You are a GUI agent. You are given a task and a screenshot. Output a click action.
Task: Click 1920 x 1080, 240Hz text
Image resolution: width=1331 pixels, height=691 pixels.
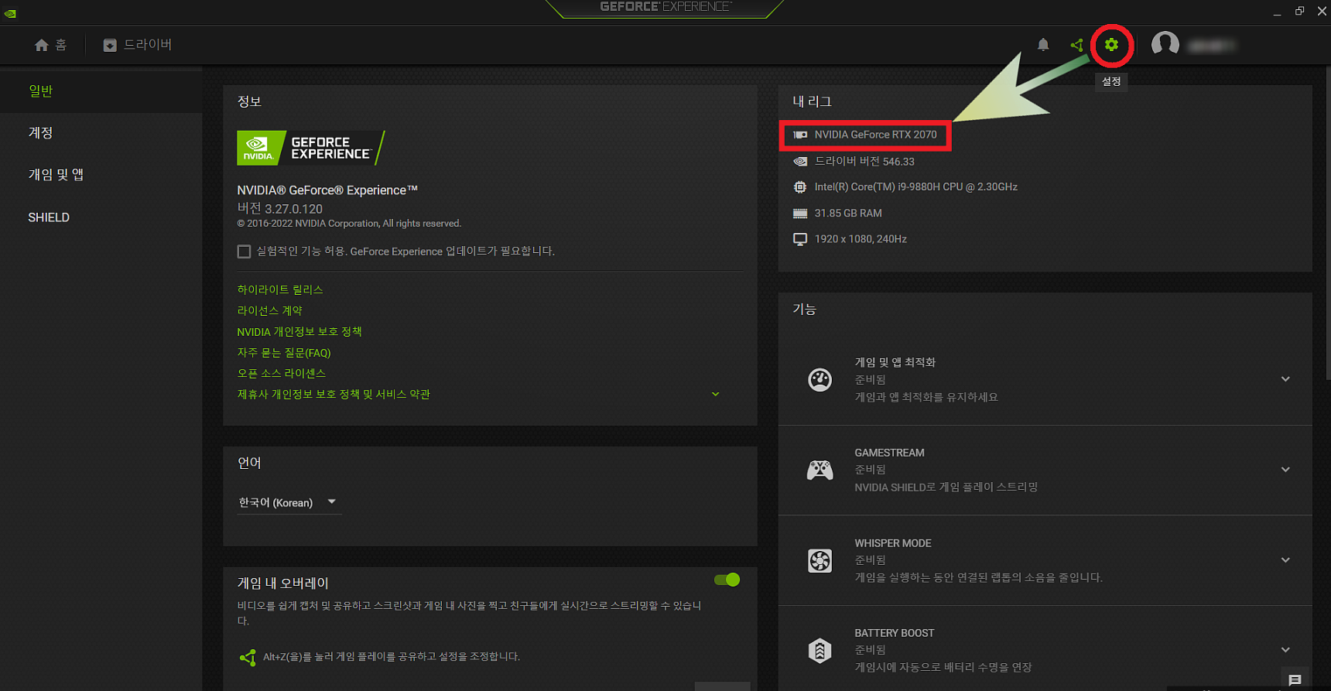pyautogui.click(x=861, y=239)
